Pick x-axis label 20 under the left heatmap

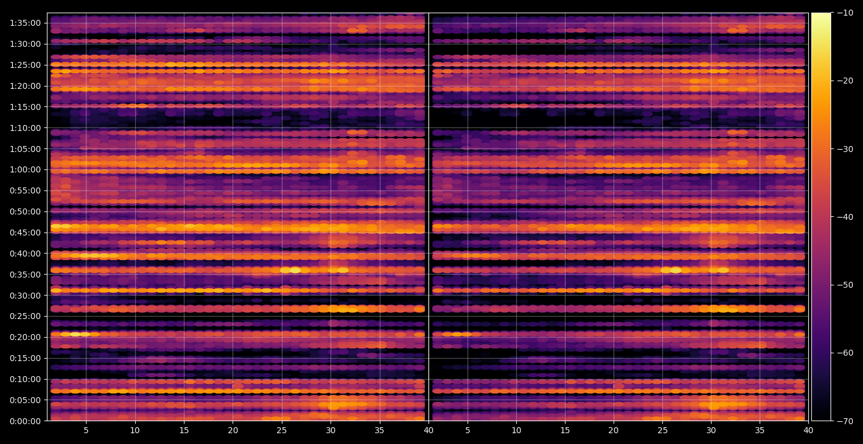pyautogui.click(x=233, y=430)
